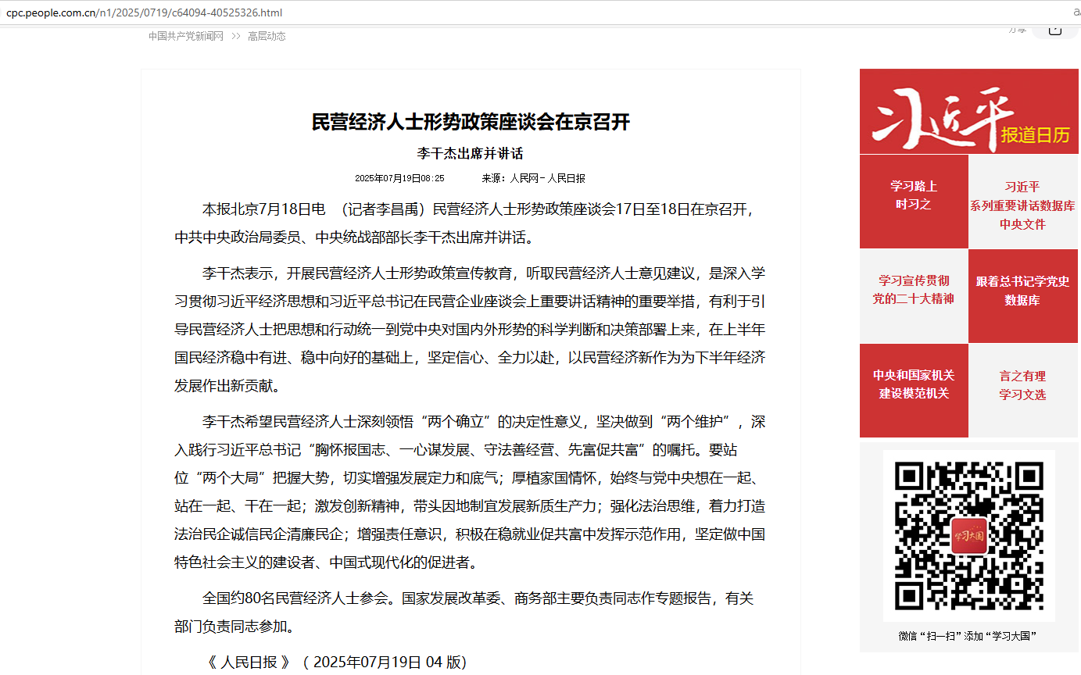Open 跟着总书记学党史 数据库 tile
Image resolution: width=1081 pixels, height=675 pixels.
click(1022, 296)
